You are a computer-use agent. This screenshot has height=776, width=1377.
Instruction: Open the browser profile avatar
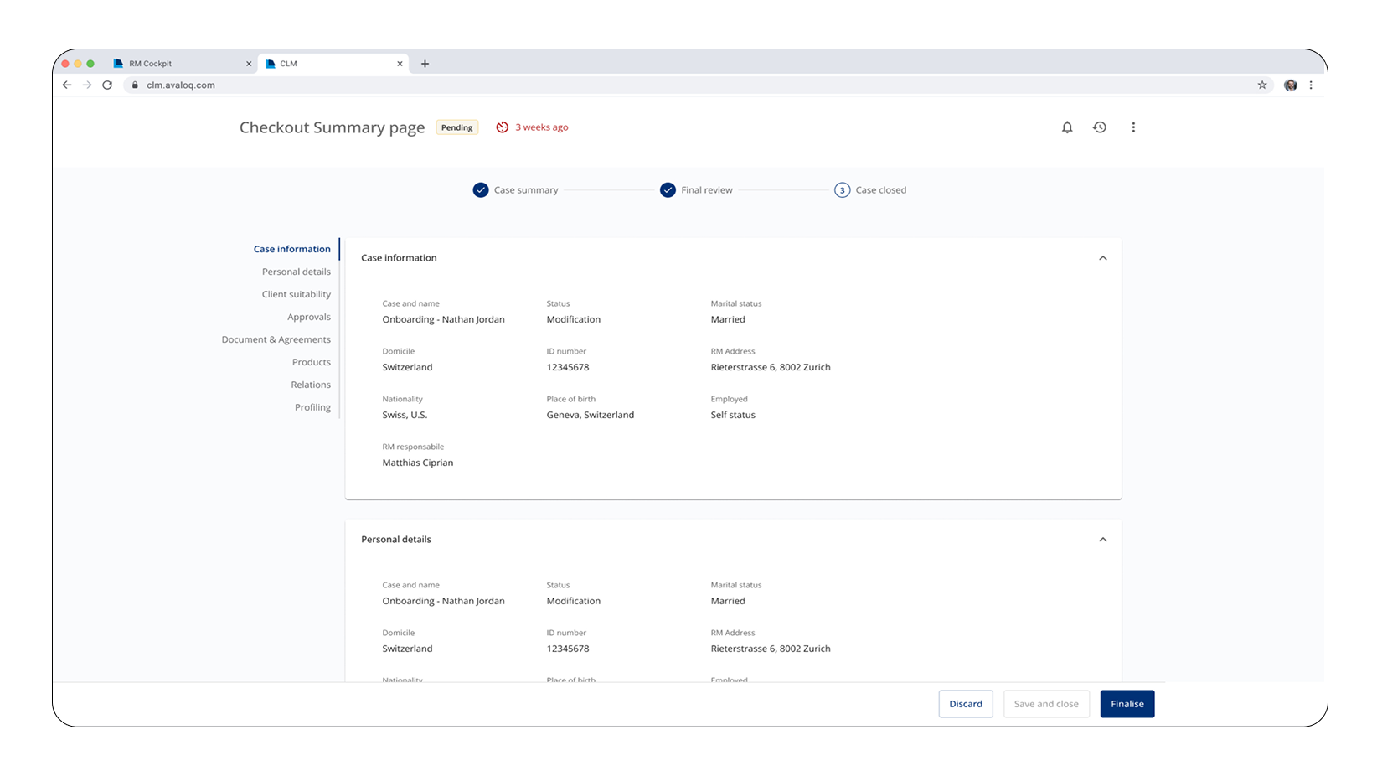coord(1291,85)
